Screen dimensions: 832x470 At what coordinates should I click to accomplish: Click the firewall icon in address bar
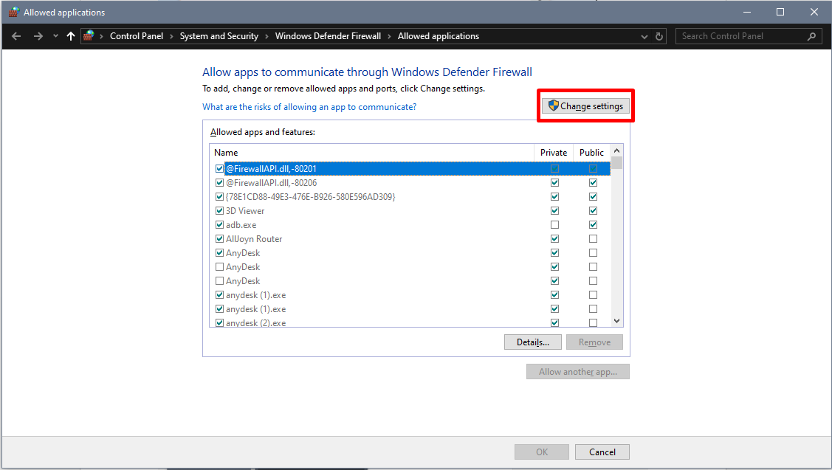[x=89, y=35]
